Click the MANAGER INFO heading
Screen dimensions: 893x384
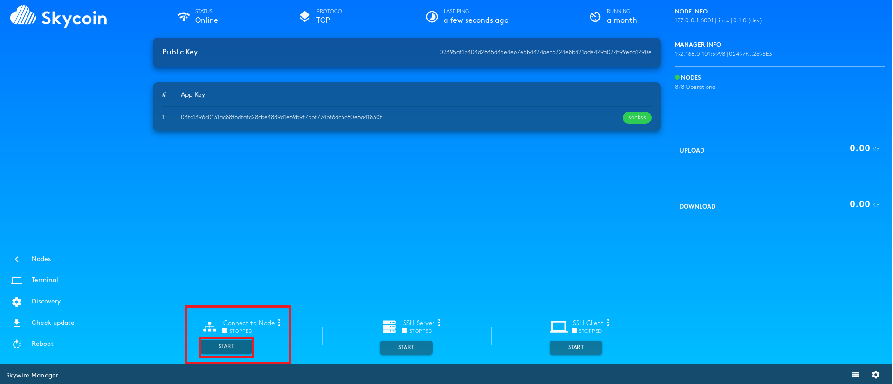tap(698, 45)
